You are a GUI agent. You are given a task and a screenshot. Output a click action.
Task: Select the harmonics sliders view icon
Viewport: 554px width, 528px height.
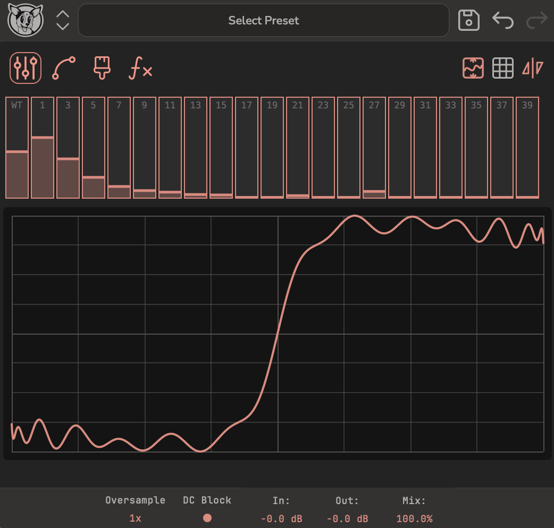pos(25,69)
